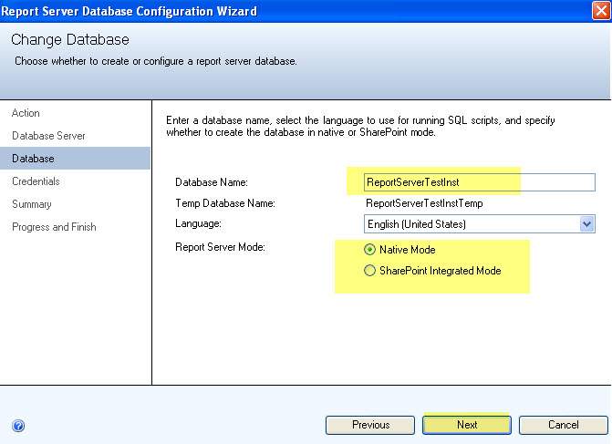The height and width of the screenshot is (444, 612).
Task: Click the Next button
Action: point(467,425)
